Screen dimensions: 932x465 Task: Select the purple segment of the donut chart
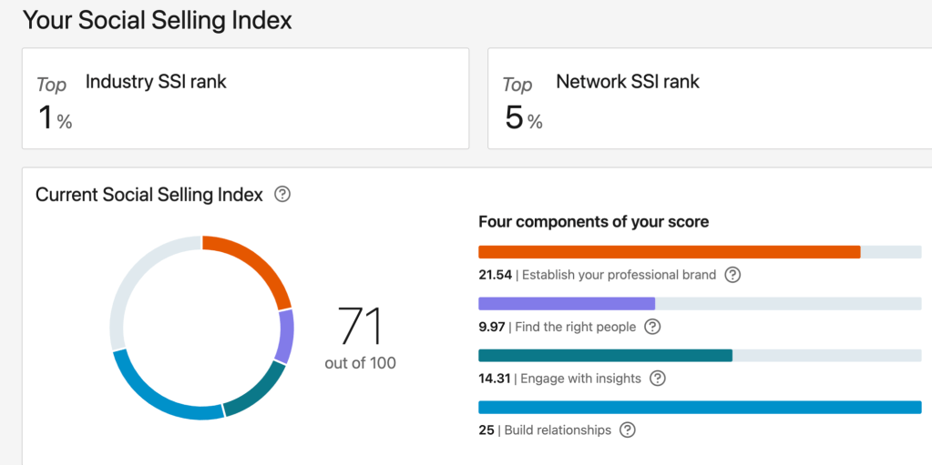[285, 337]
